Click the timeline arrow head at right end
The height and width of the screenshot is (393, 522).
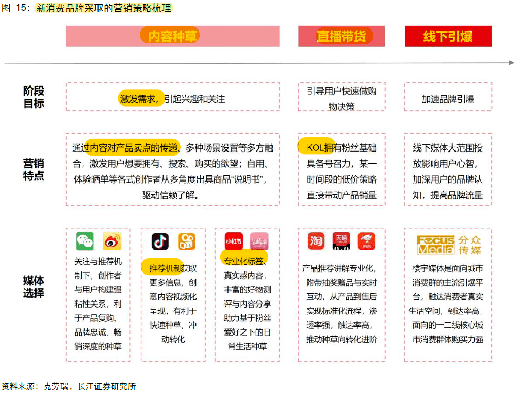[512, 63]
